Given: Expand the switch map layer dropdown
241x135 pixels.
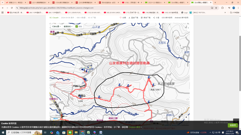Looking at the screenshot, I should pos(56,26).
